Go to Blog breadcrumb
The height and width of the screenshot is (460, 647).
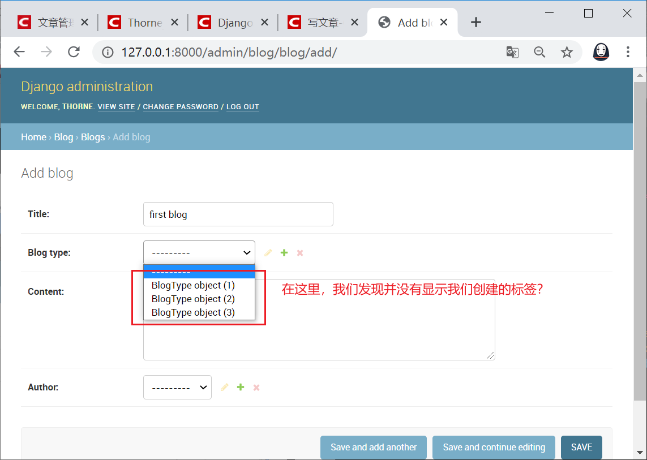63,137
